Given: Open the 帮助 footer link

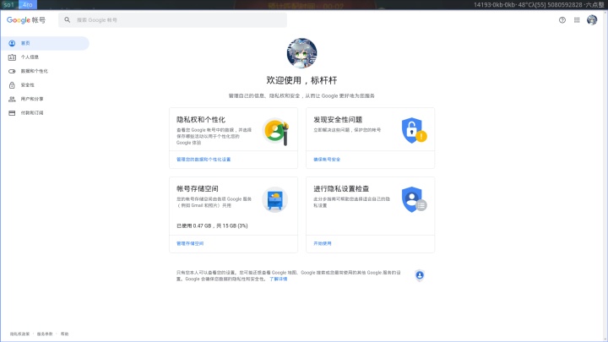Looking at the screenshot, I should 64,334.
